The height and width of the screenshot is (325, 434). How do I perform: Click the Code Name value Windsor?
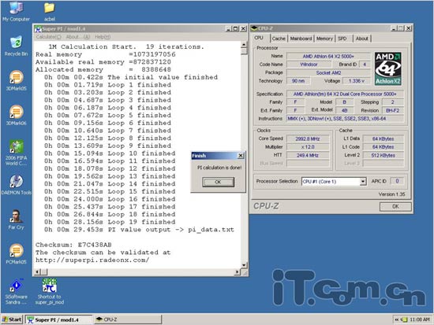click(x=309, y=65)
